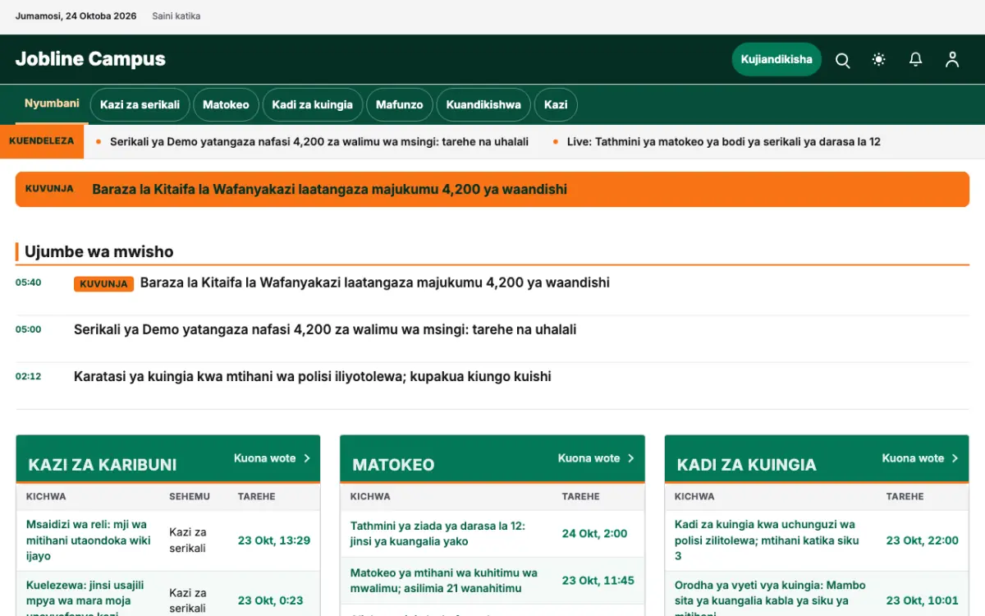This screenshot has height=616, width=985.
Task: Click KICHWA column header in Kadi za Kuingia
Action: (x=694, y=496)
